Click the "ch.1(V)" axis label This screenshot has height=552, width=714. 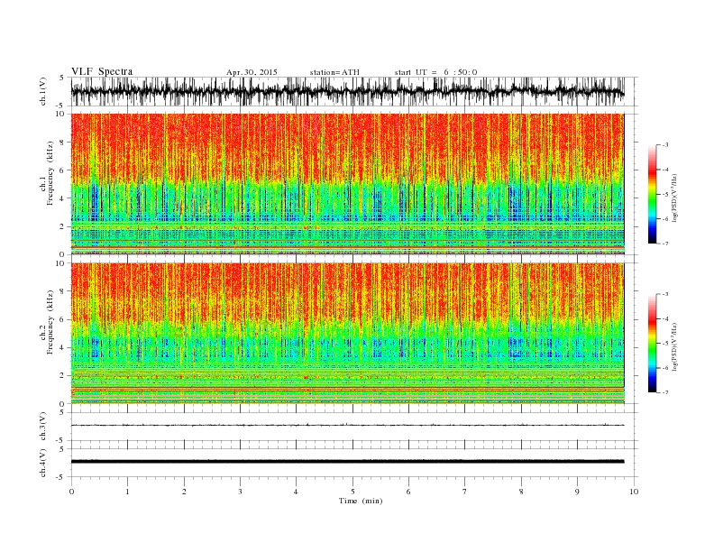click(43, 91)
